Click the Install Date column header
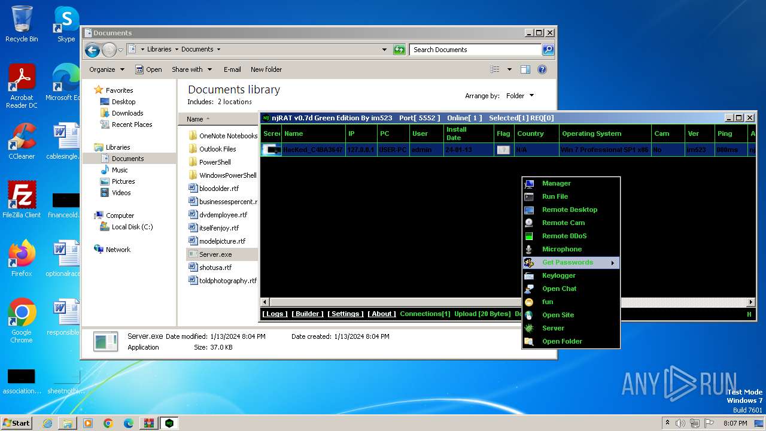Image resolution: width=766 pixels, height=431 pixels. pos(469,133)
